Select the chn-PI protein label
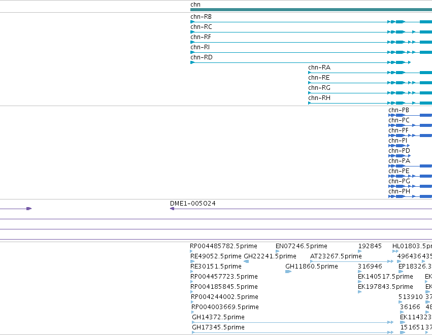 click(x=398, y=141)
